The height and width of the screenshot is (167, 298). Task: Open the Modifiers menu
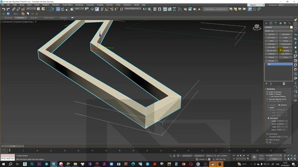click(46, 5)
